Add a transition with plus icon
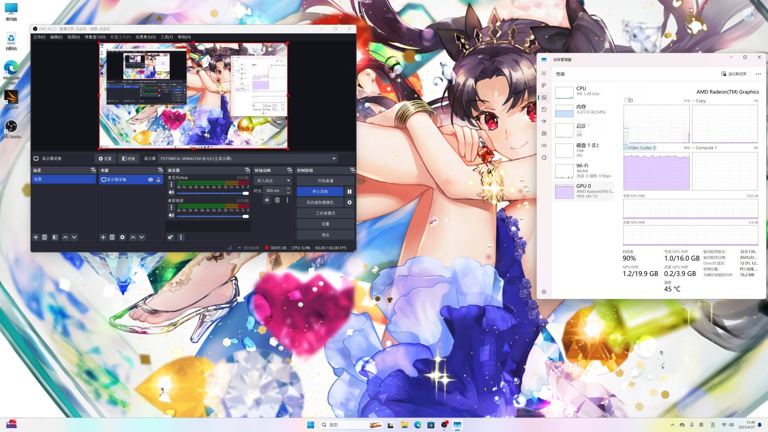The height and width of the screenshot is (432, 768). [267, 200]
